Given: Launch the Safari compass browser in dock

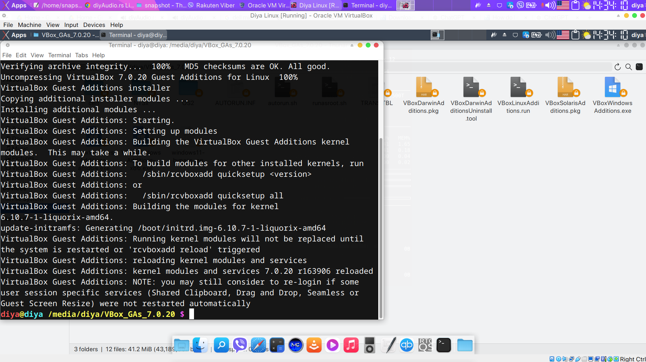Looking at the screenshot, I should (x=258, y=345).
